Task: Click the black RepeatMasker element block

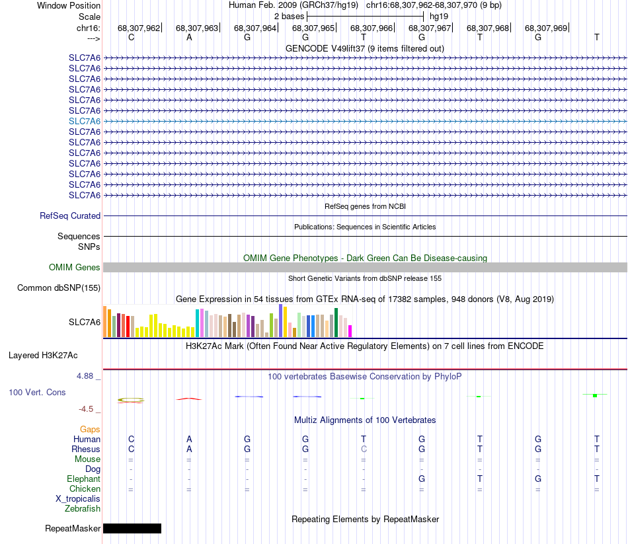Action: tap(132, 528)
